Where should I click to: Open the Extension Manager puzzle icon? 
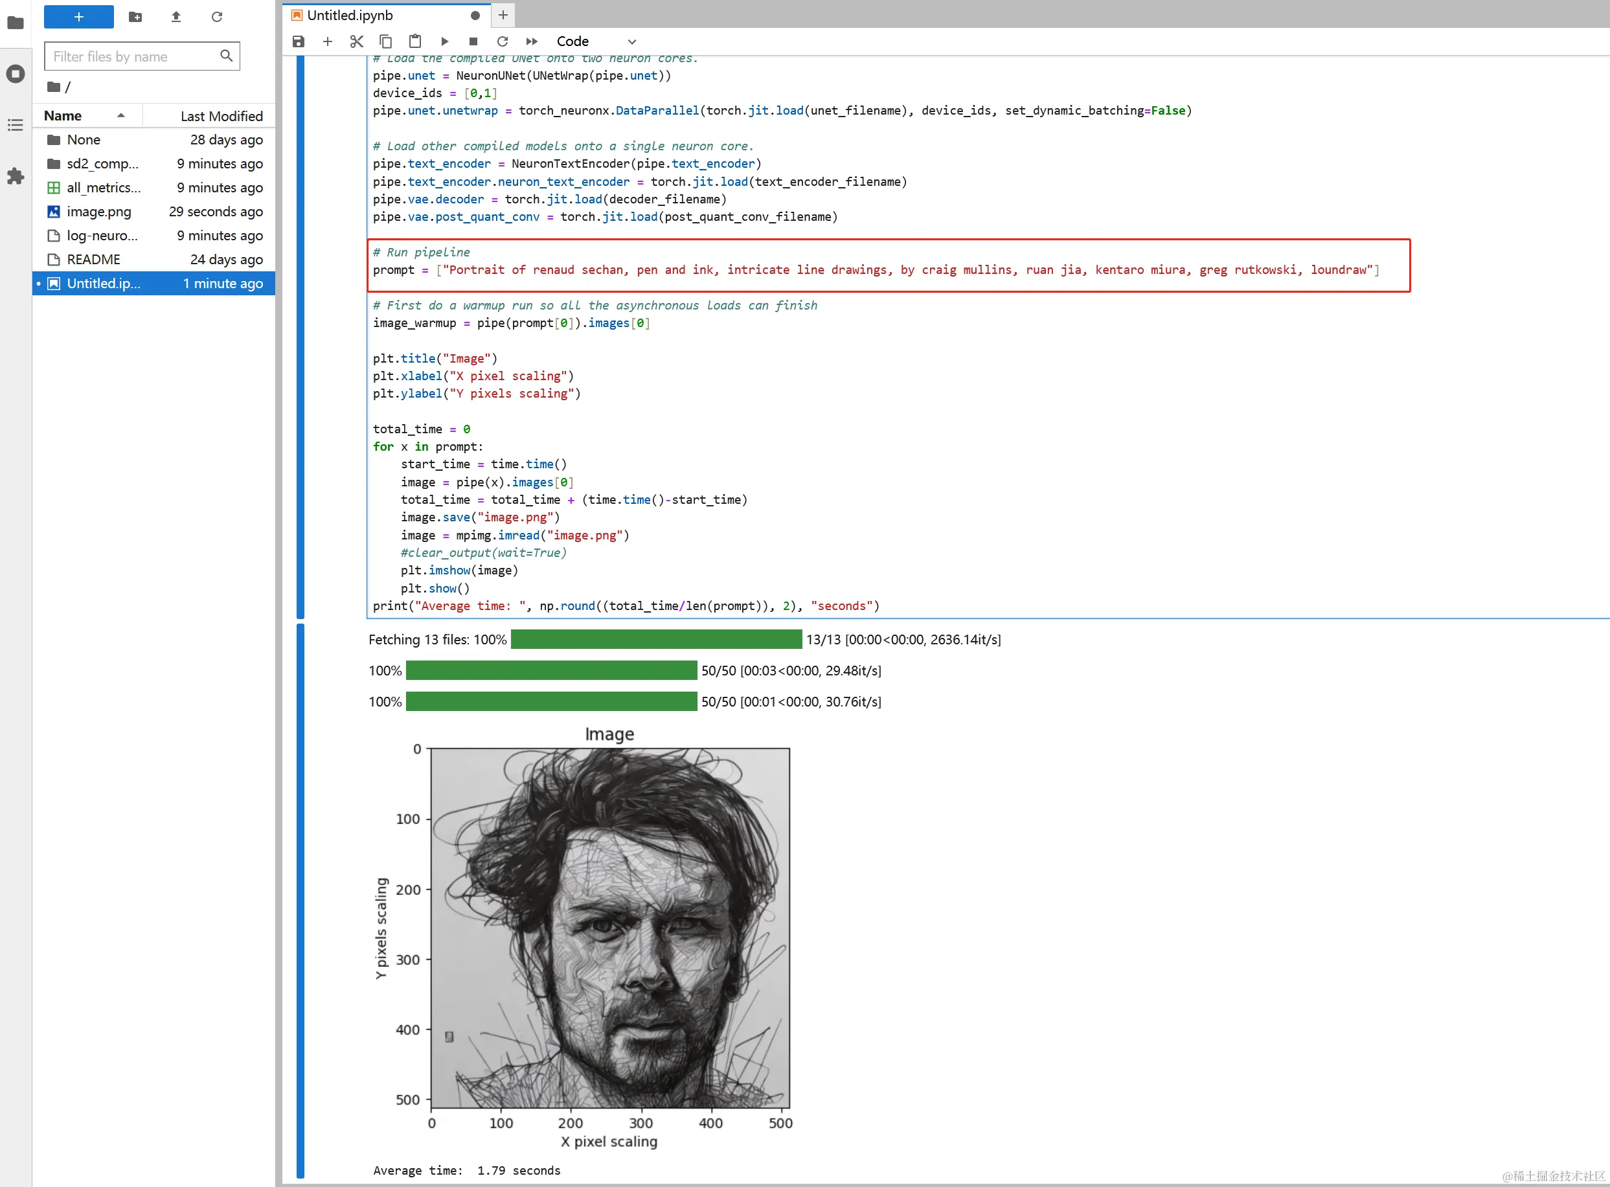[15, 176]
